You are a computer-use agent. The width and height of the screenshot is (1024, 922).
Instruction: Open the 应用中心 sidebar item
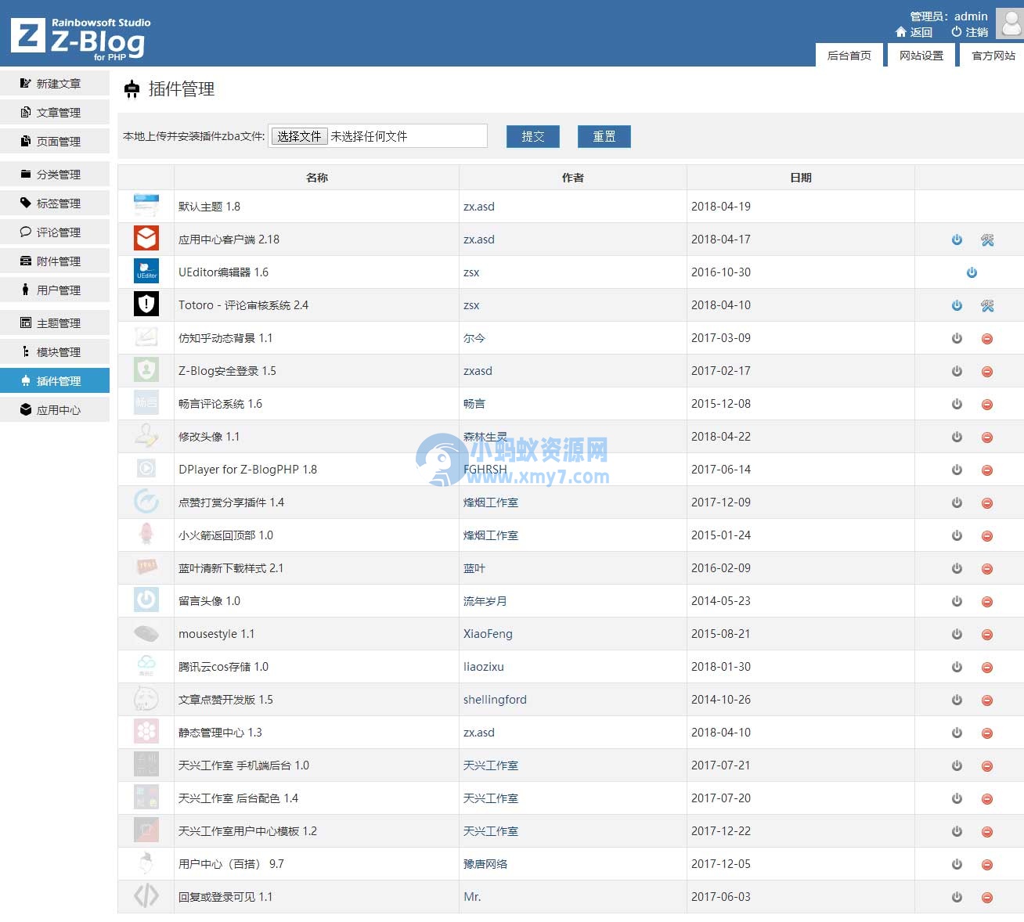(55, 409)
